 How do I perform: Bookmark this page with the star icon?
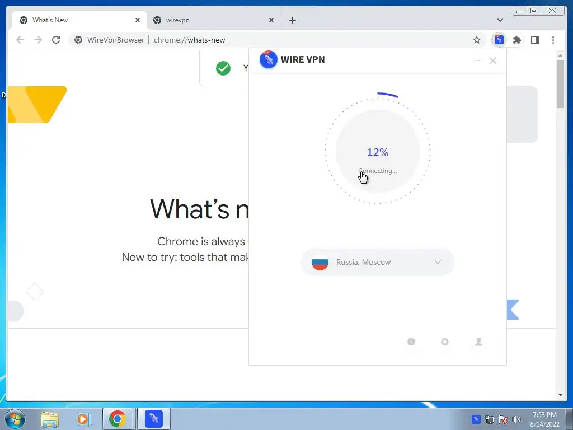coord(477,40)
